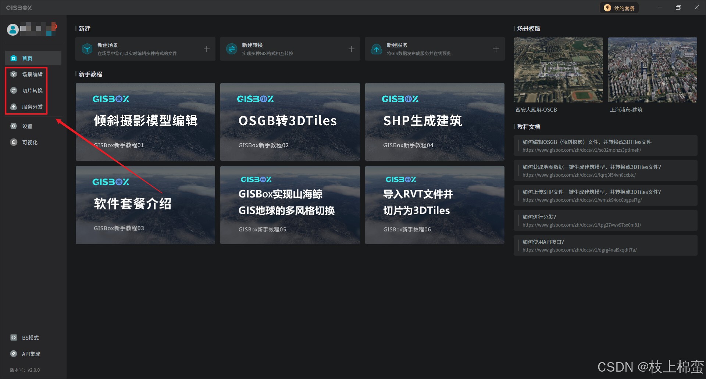Click the 西安大雁塔-OSGB label
The width and height of the screenshot is (706, 379).
pyautogui.click(x=536, y=110)
